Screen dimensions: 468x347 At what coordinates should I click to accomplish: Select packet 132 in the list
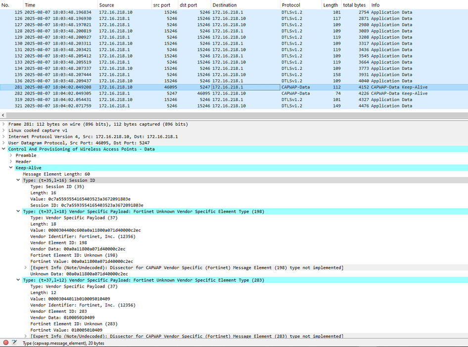pos(234,56)
